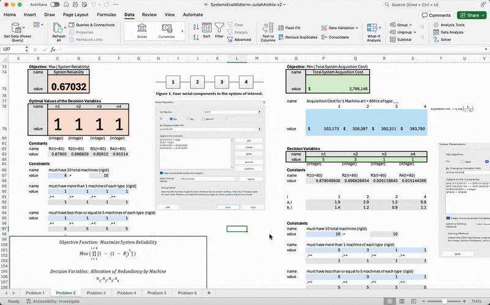490x305 pixels.
Task: Click the Undo arrow
Action: (x=93, y=5)
